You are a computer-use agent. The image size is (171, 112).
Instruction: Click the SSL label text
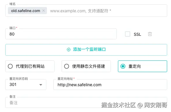coord(137,34)
